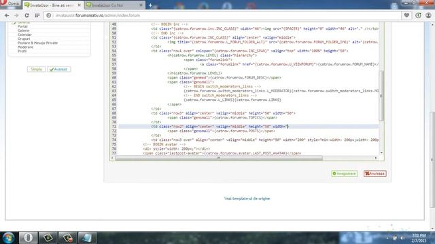This screenshot has width=435, height=244.
Task: Click the code editor horizontal scrollbar thumb
Action: tap(219, 158)
